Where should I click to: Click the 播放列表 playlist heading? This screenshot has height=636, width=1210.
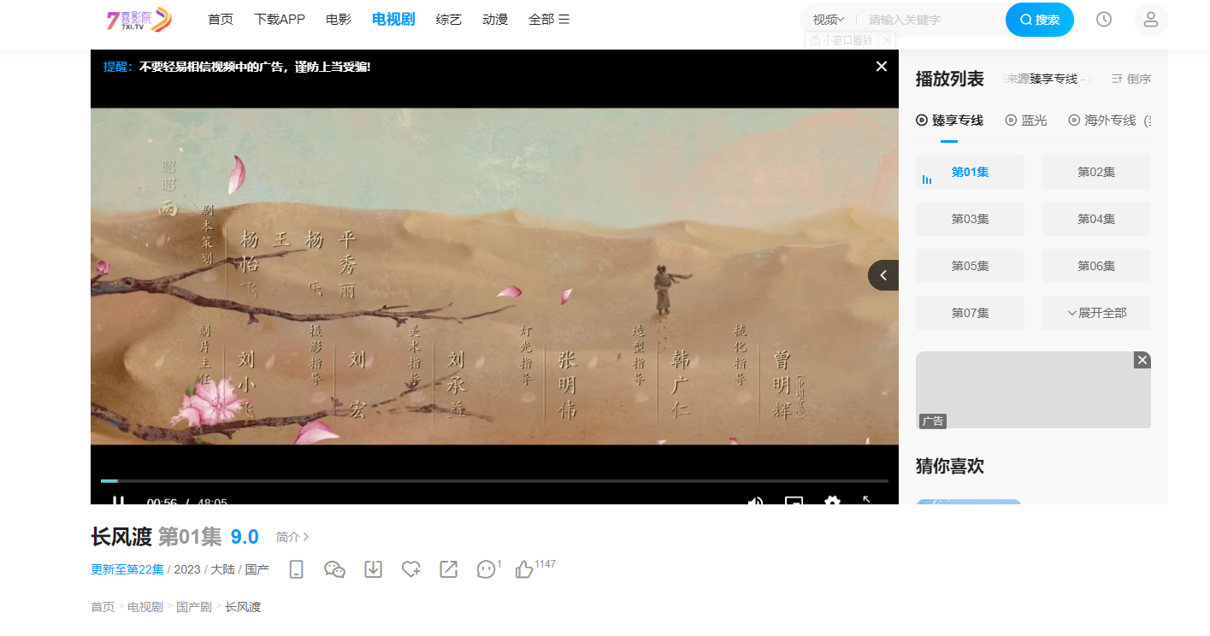[x=950, y=79]
